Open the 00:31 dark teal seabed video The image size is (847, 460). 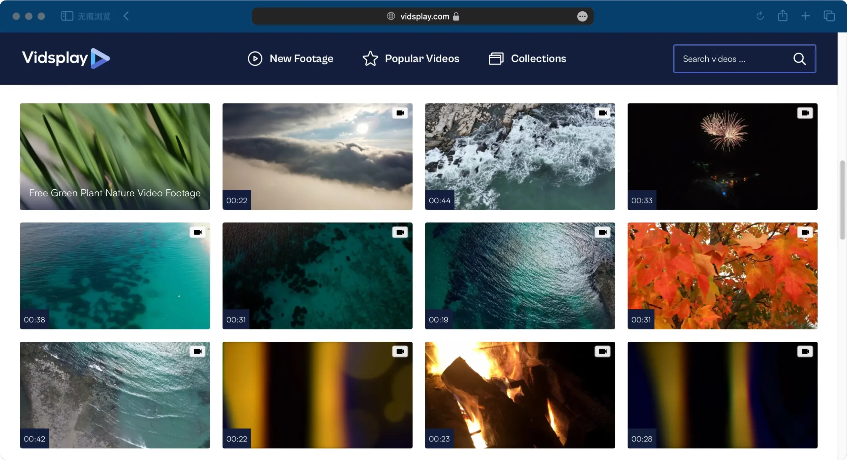coord(317,276)
